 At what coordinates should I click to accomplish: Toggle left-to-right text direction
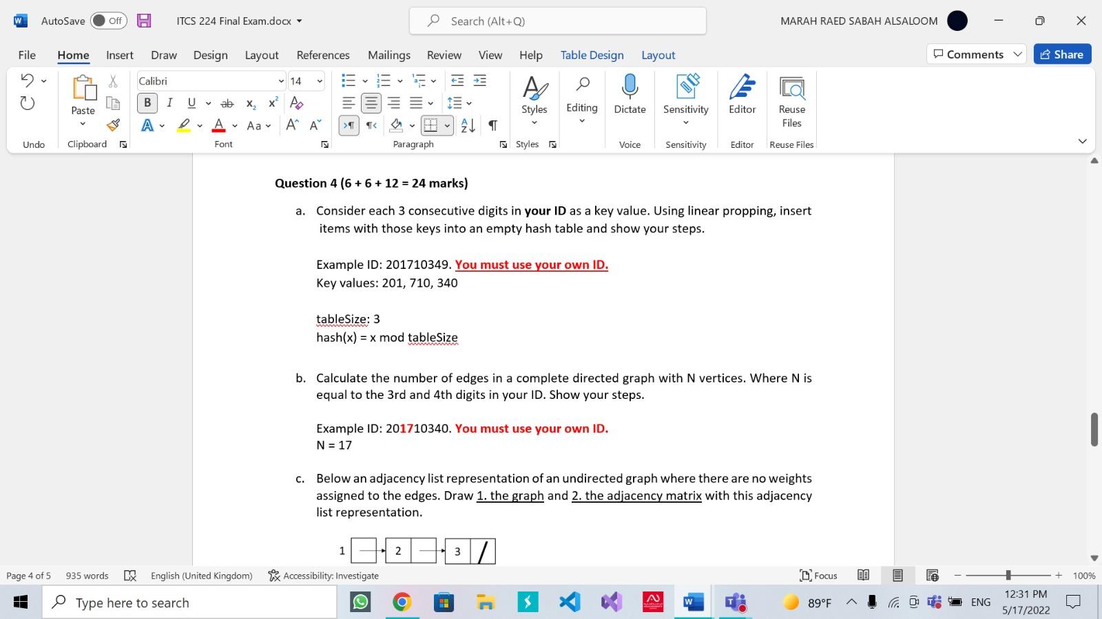pyautogui.click(x=349, y=125)
